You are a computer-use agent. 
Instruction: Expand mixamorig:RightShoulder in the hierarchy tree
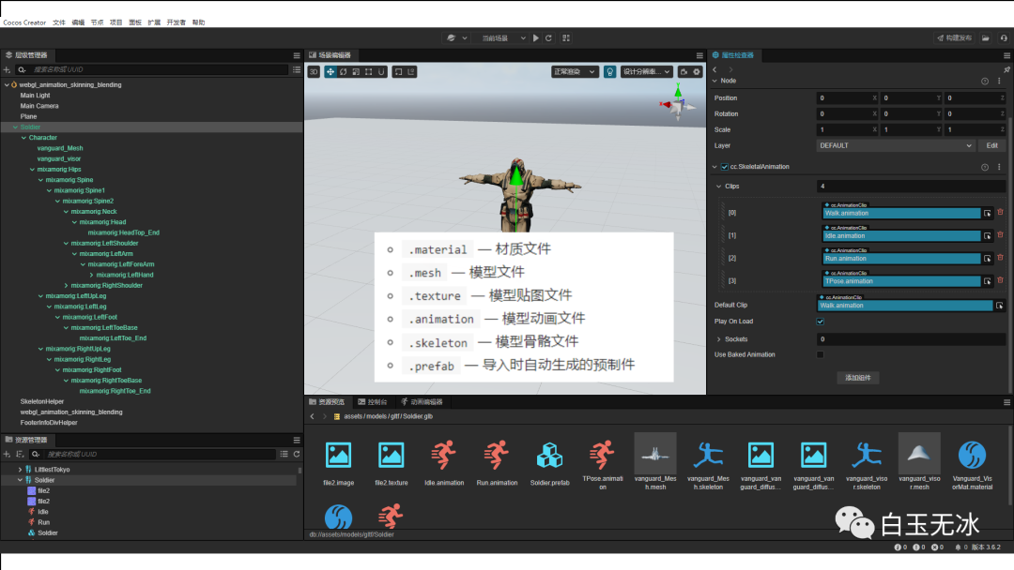point(66,285)
